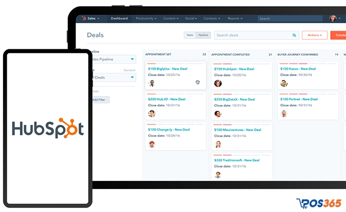This screenshot has width=346, height=212.
Task: Switch to Pipeline view
Action: pos(203,35)
